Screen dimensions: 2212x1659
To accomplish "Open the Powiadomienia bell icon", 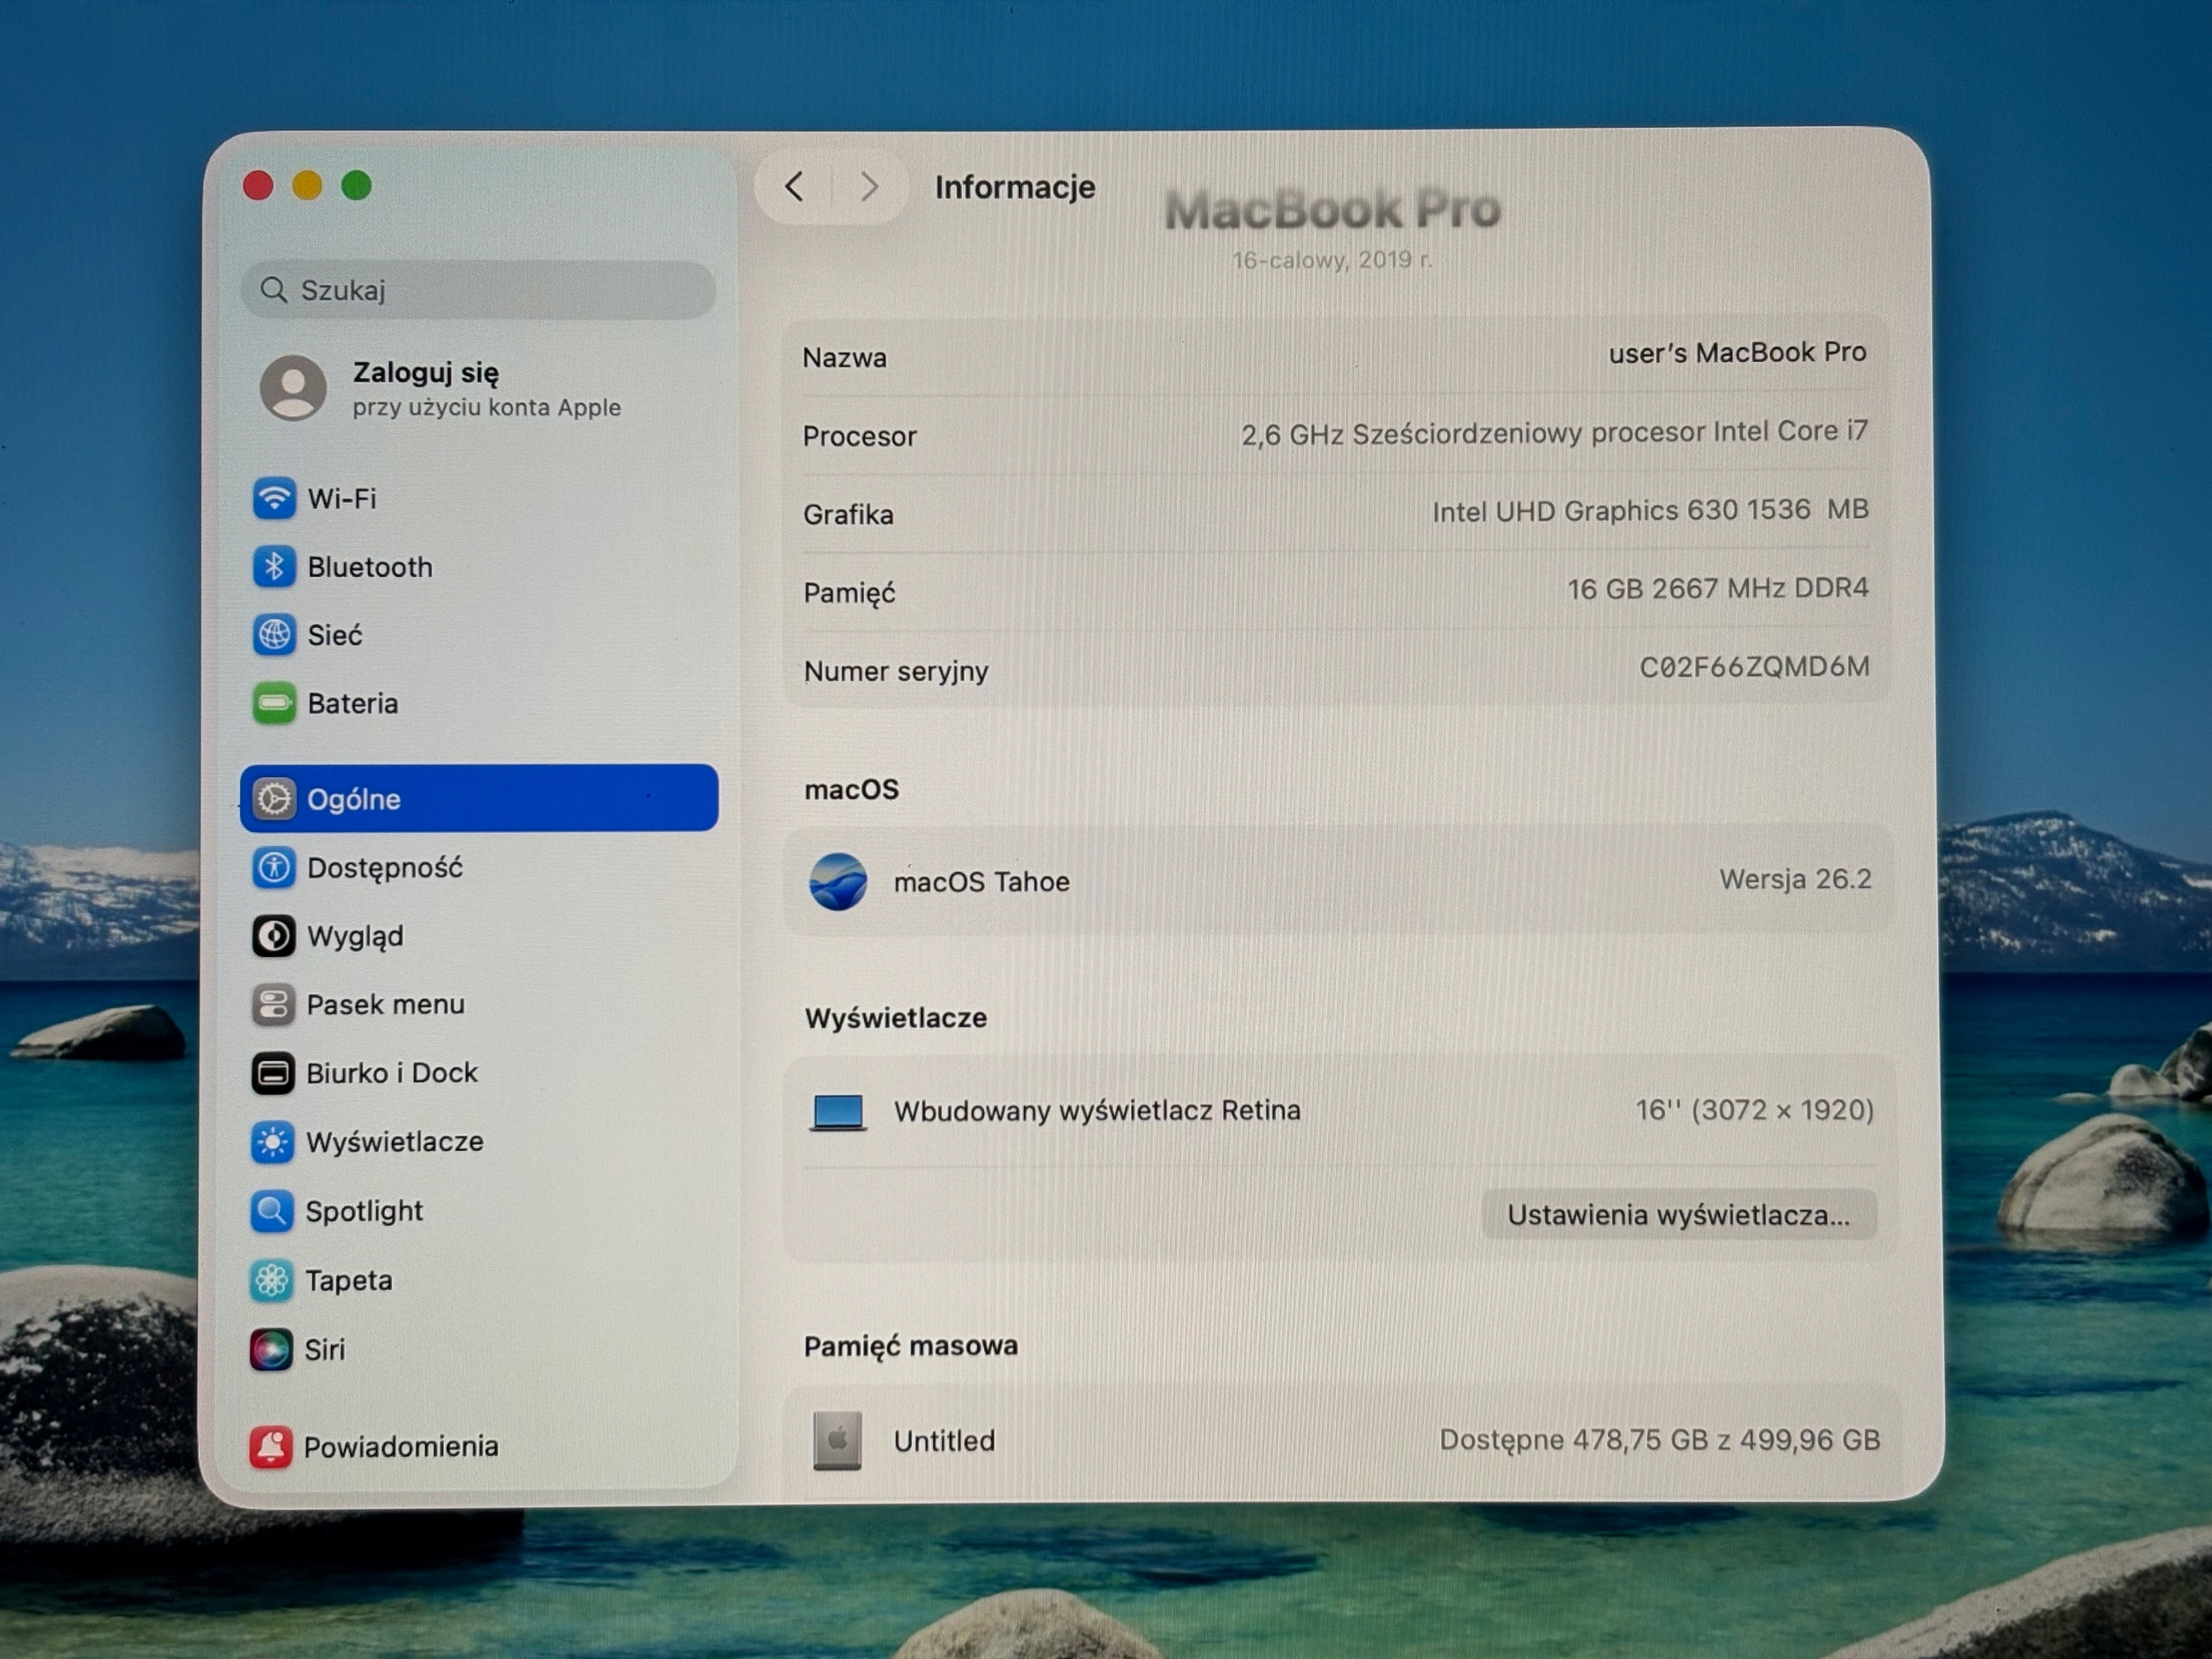I will point(270,1446).
